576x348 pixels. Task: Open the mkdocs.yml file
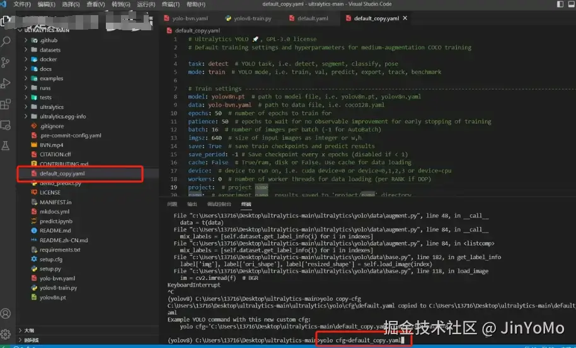pos(54,212)
